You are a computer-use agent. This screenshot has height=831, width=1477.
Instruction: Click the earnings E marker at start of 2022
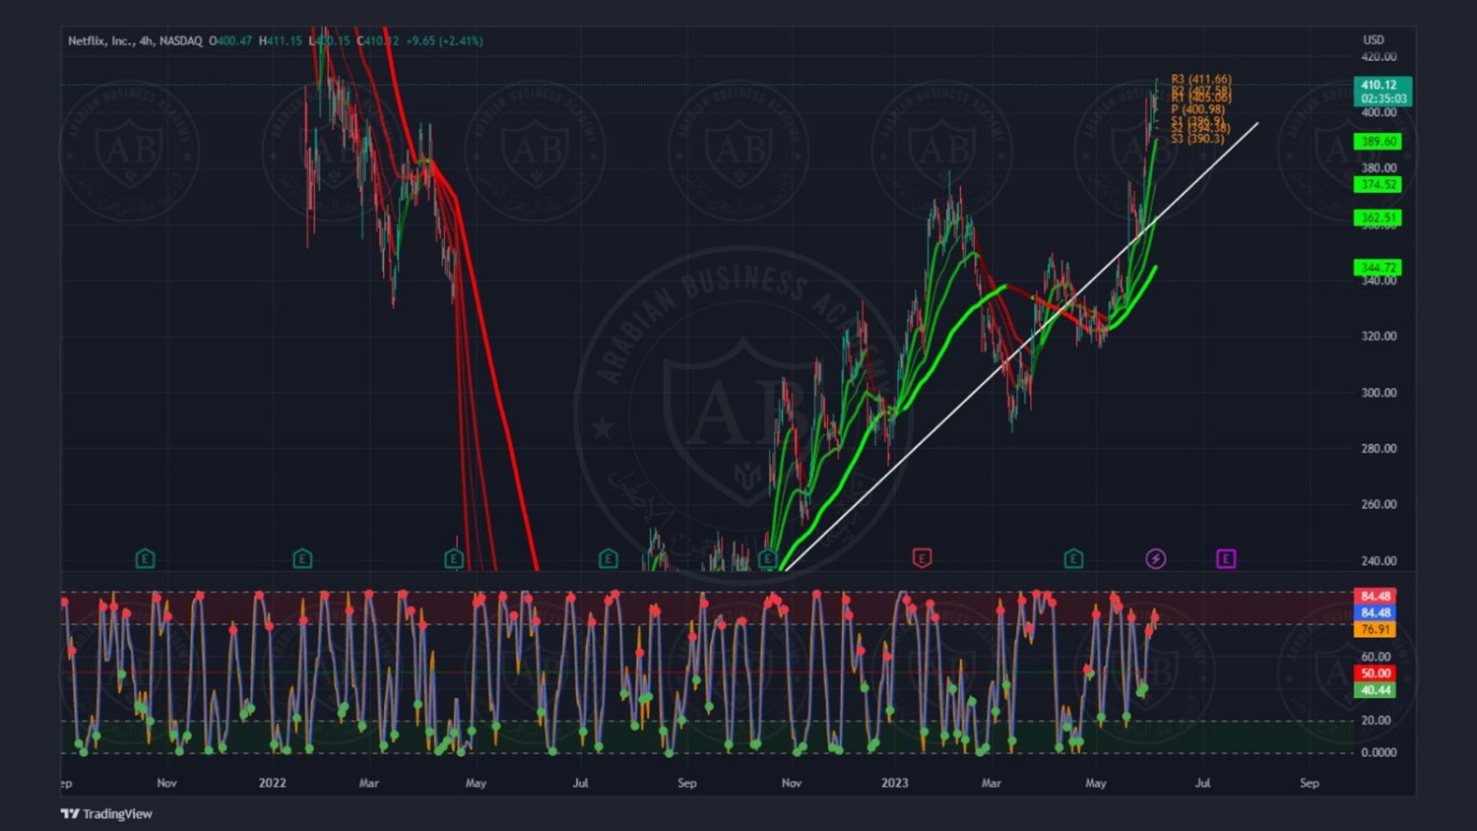302,559
